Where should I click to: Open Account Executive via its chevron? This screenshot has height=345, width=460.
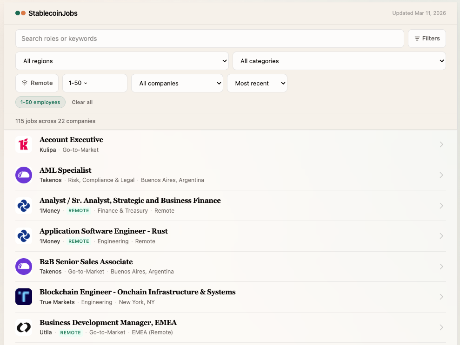coord(441,144)
